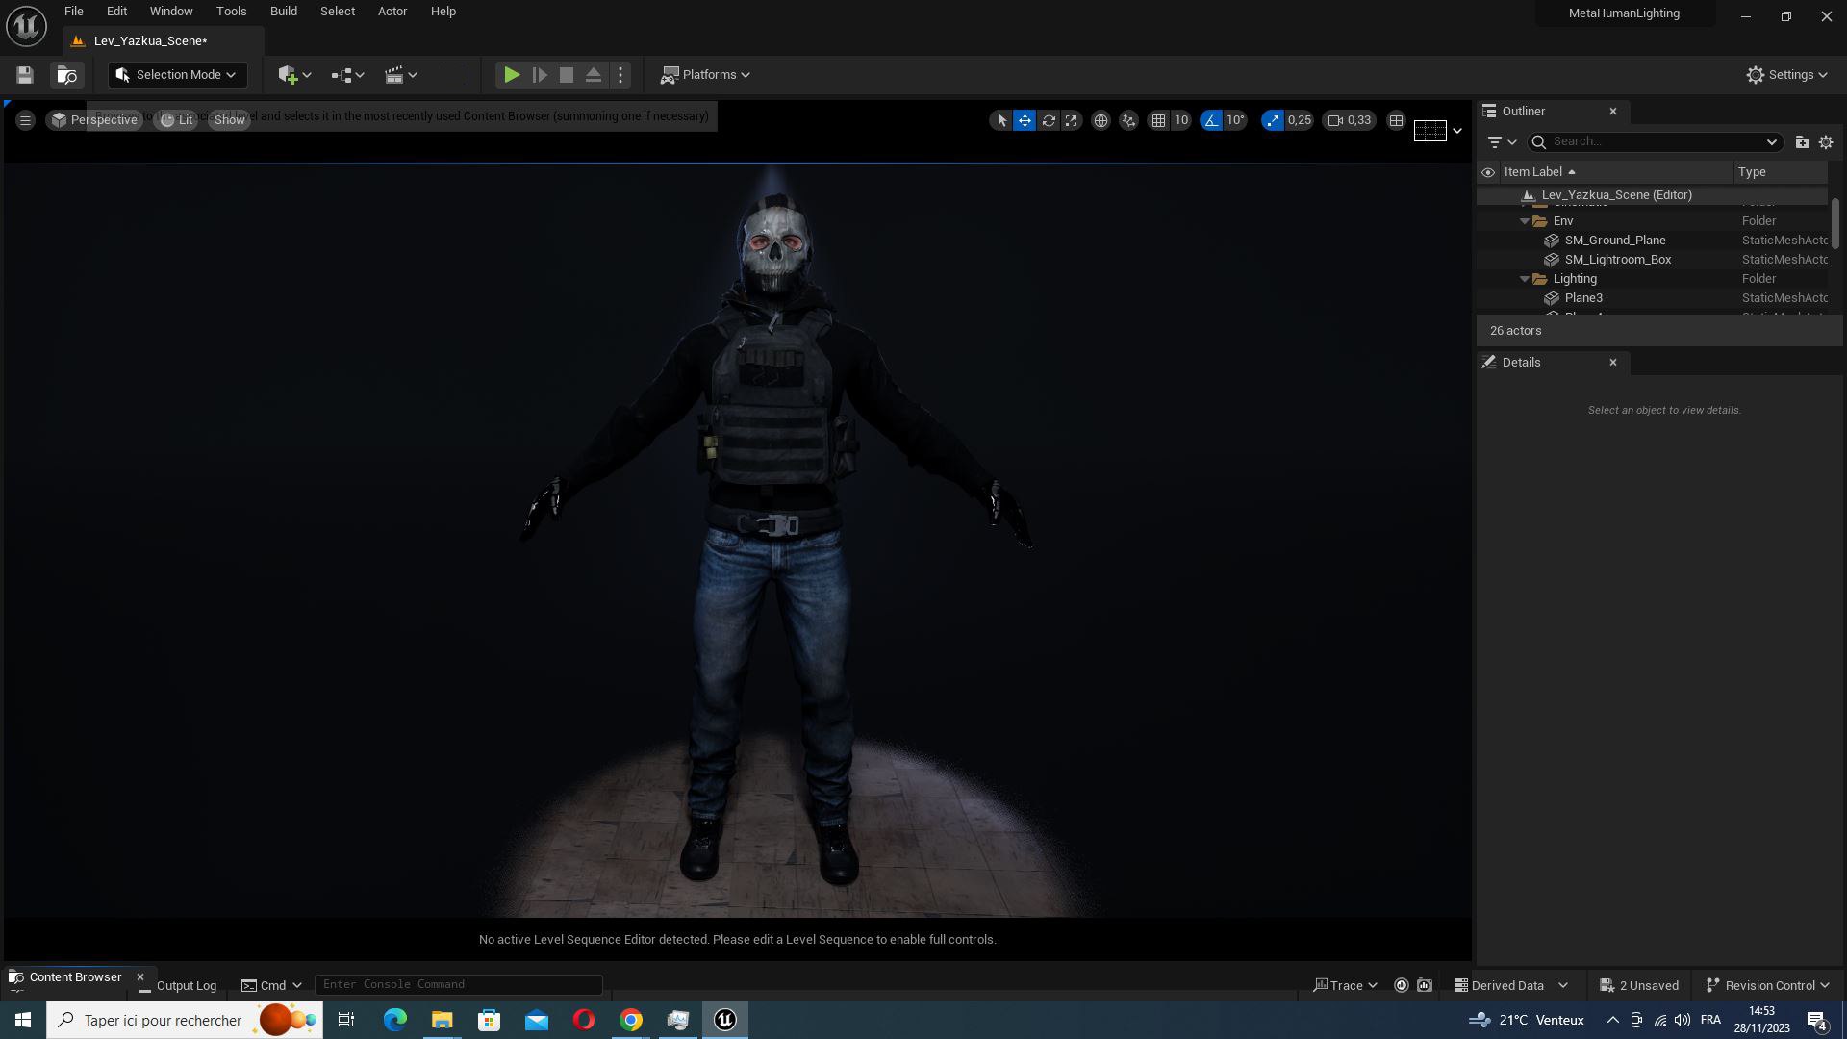Select the object select cursor tool
Screen dimensions: 1847x1039
tap(1001, 120)
